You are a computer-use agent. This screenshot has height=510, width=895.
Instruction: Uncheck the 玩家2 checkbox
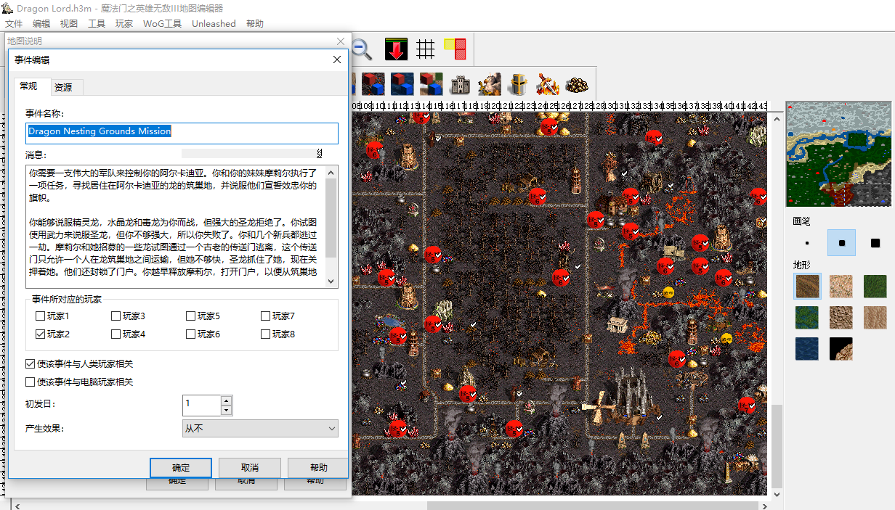[x=41, y=334]
